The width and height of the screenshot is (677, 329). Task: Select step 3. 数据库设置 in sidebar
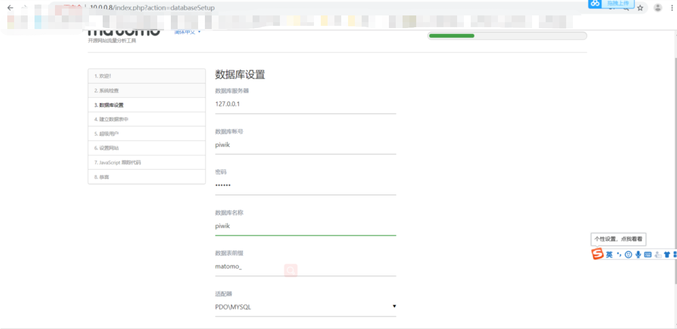147,105
